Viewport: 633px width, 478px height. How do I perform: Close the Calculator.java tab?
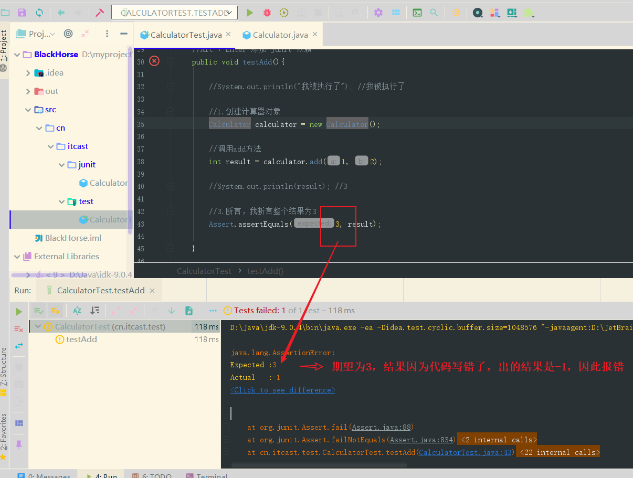point(314,35)
